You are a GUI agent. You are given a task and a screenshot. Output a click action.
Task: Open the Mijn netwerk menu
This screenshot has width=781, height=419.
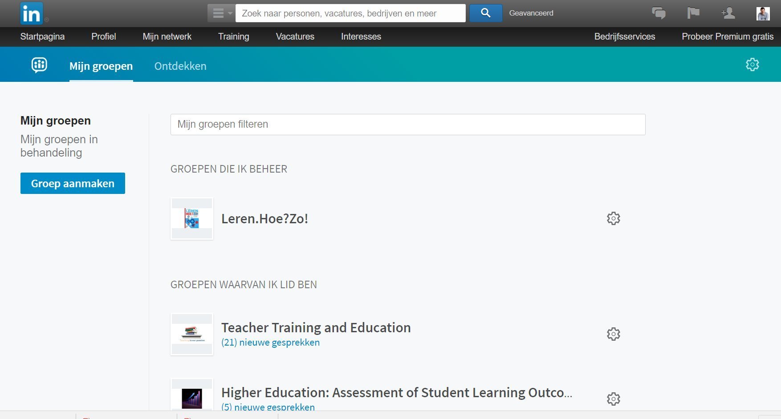(x=167, y=36)
